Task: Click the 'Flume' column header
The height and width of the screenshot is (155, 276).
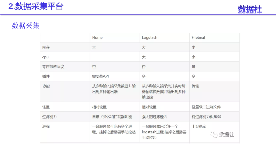Action: (97, 37)
